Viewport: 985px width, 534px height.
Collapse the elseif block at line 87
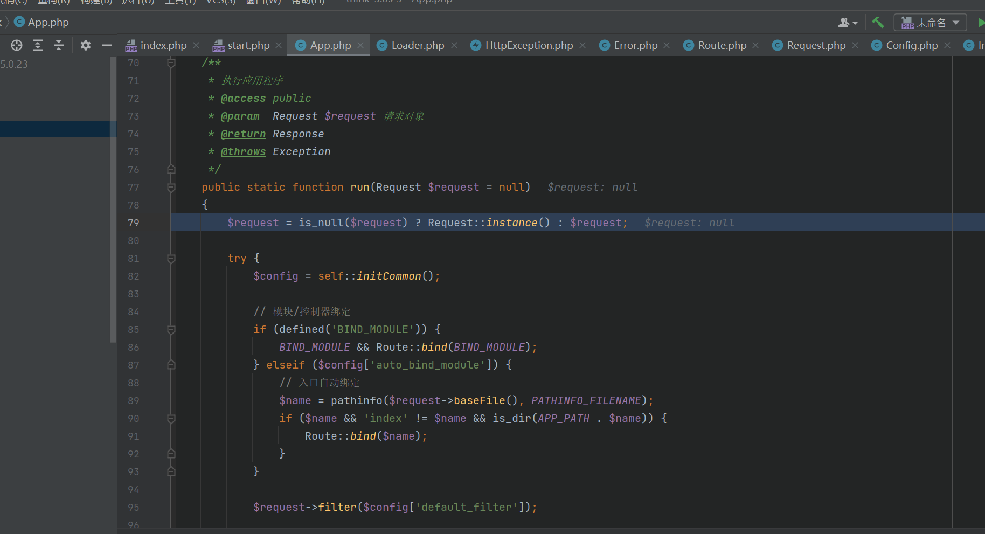pos(171,365)
